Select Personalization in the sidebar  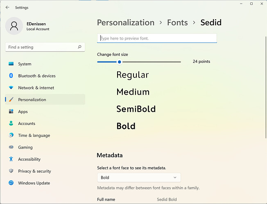(x=32, y=100)
